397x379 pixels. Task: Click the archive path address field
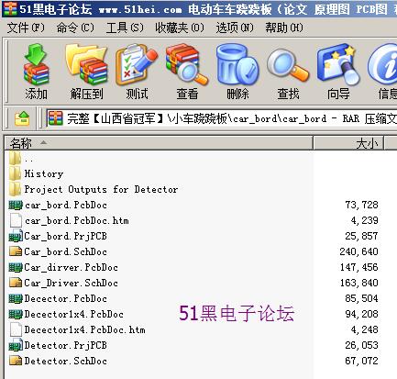coord(222,118)
